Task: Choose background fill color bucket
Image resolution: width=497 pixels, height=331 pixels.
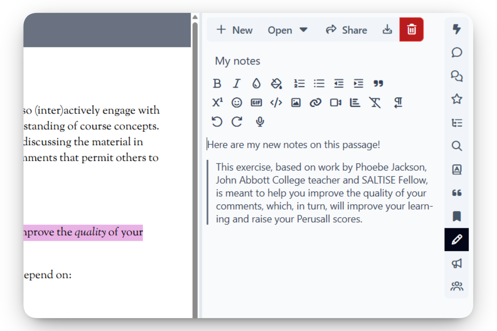Action: pos(276,84)
